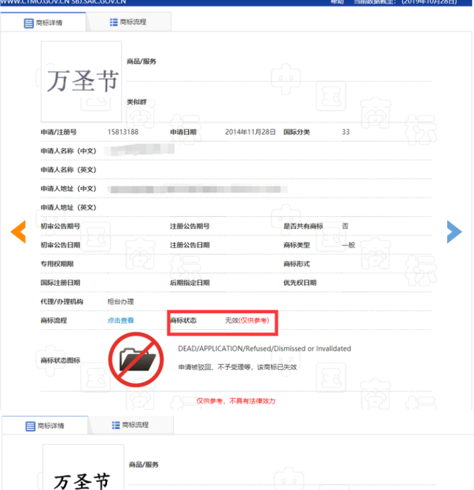Click the 国际注册日期 label
Image resolution: width=474 pixels, height=490 pixels.
click(x=60, y=282)
